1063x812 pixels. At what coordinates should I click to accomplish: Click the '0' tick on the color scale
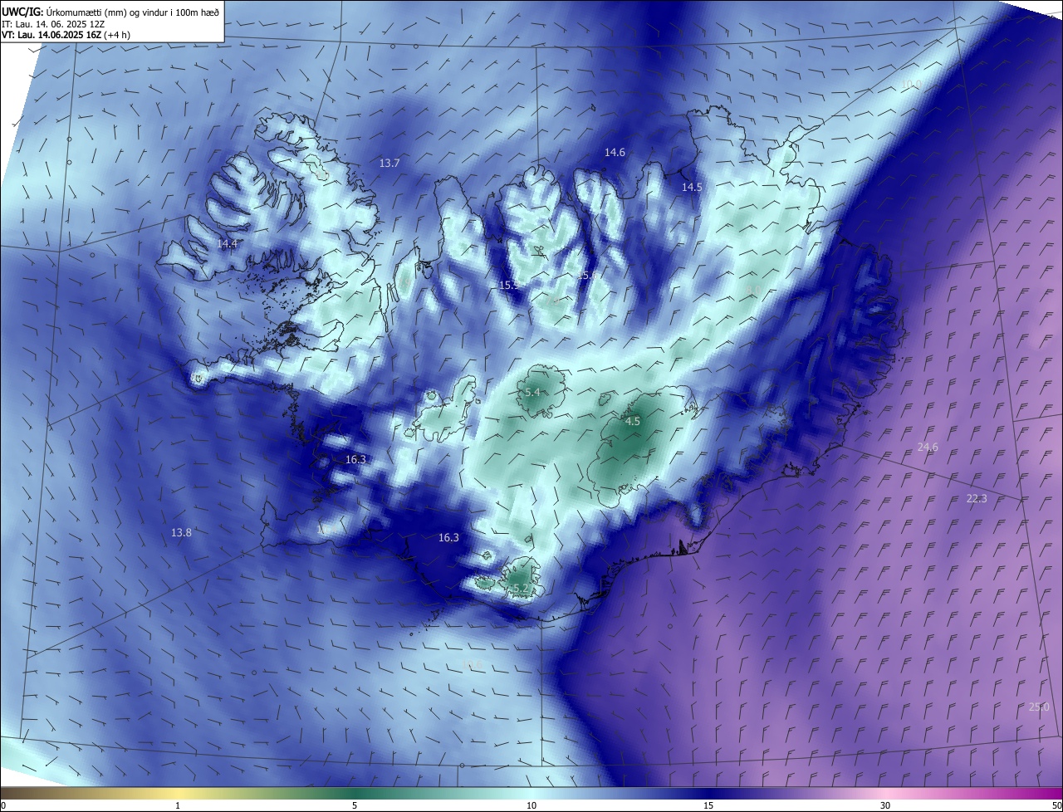coord(3,805)
